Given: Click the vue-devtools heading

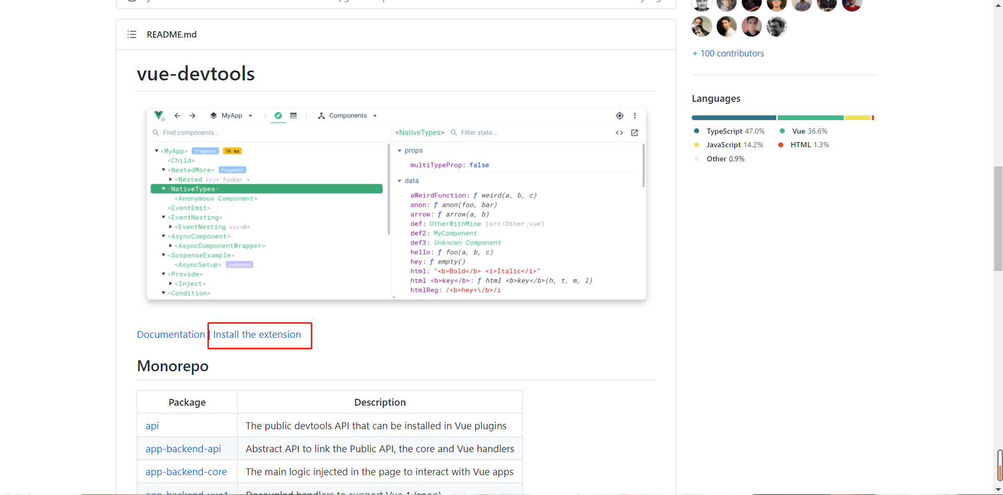Looking at the screenshot, I should click(196, 74).
